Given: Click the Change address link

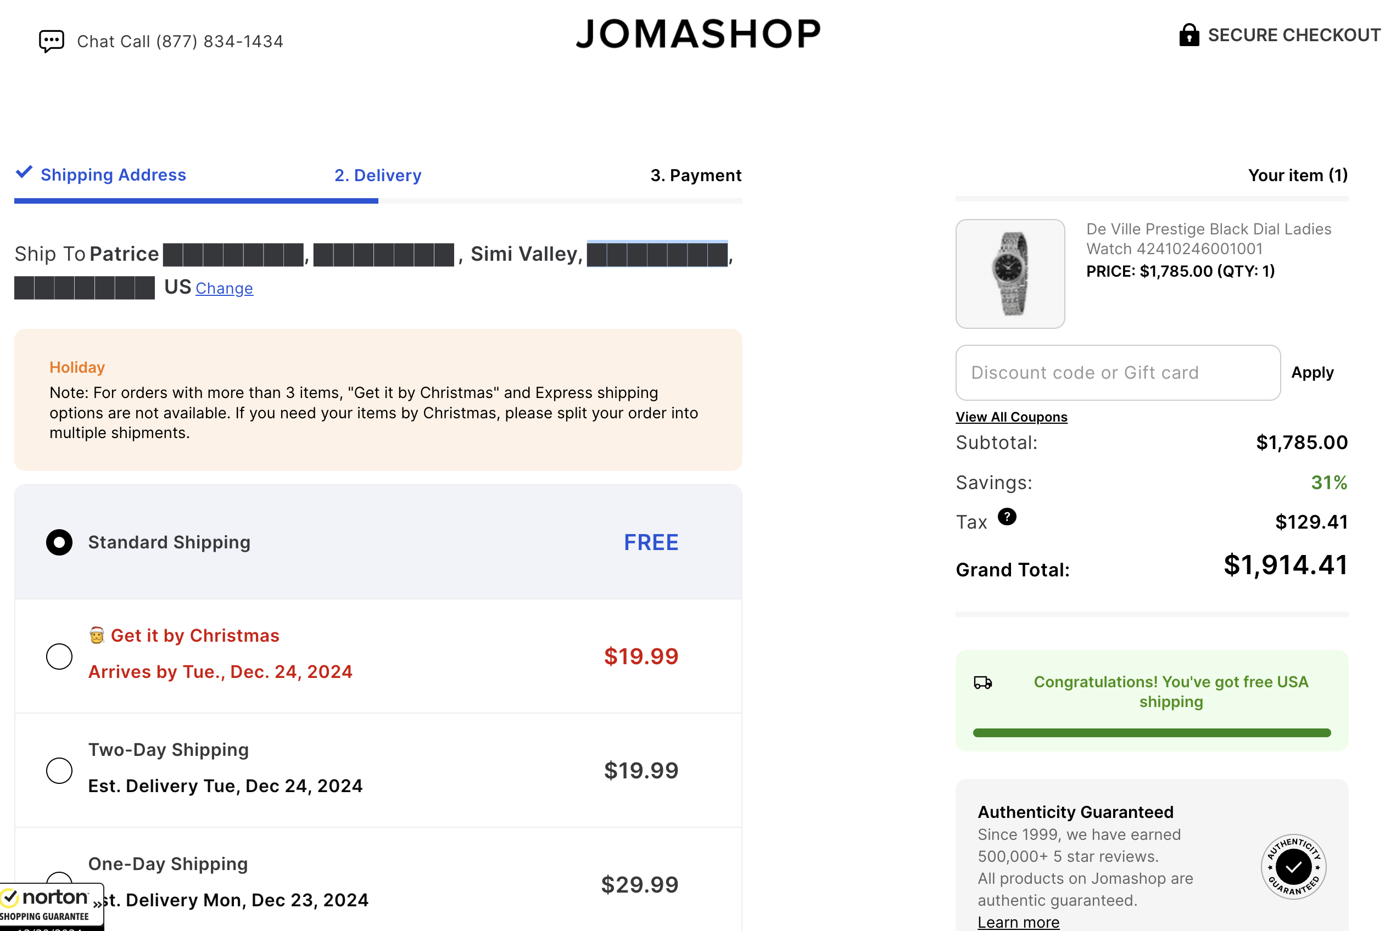Looking at the screenshot, I should [x=224, y=289].
